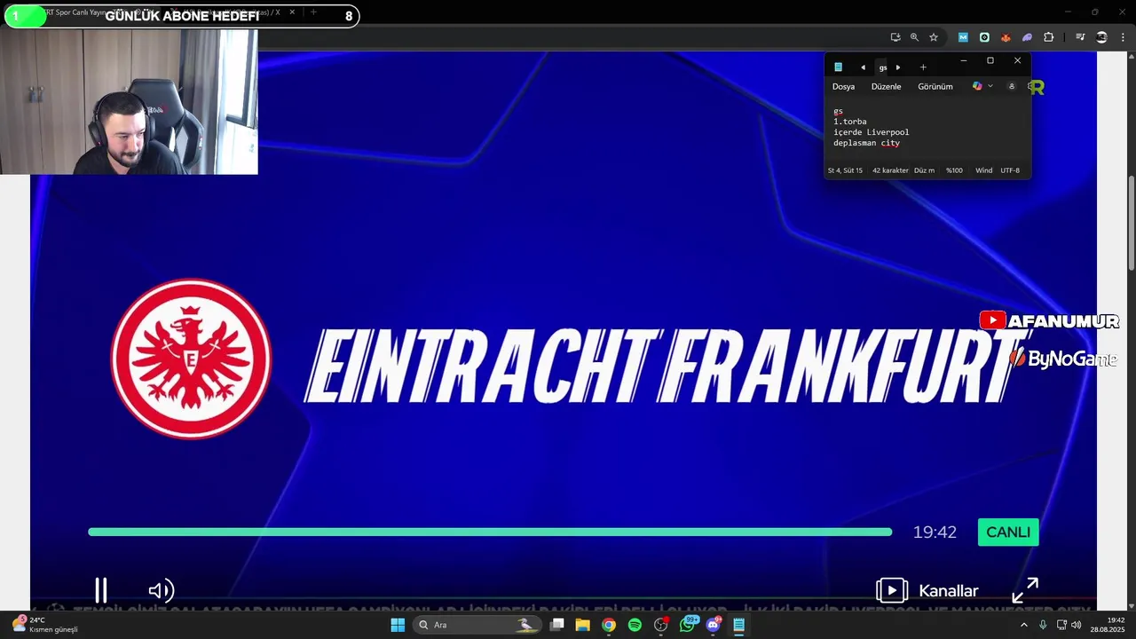Screen dimensions: 1136x639
Task: Open the %100 zoom level in Notepad
Action: [x=954, y=170]
